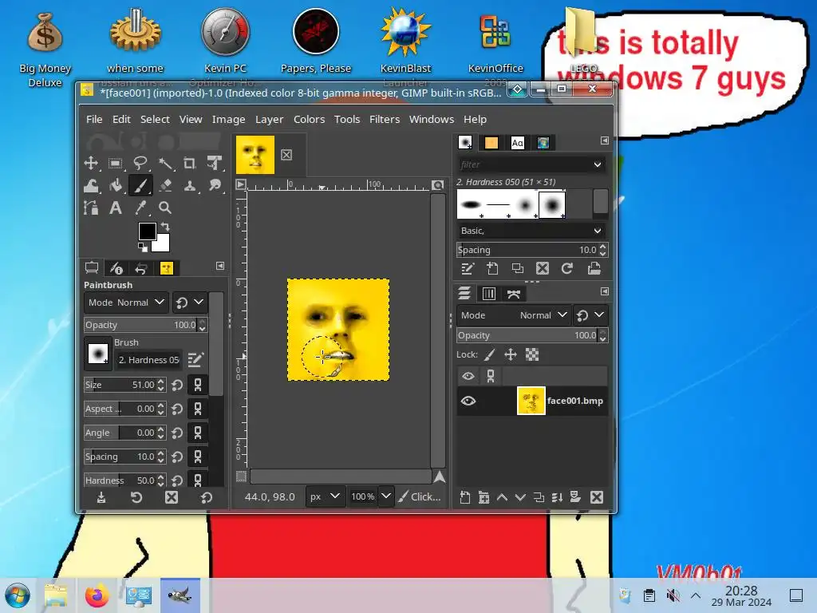Toggle lock position and size icon
The width and height of the screenshot is (817, 613).
511,355
